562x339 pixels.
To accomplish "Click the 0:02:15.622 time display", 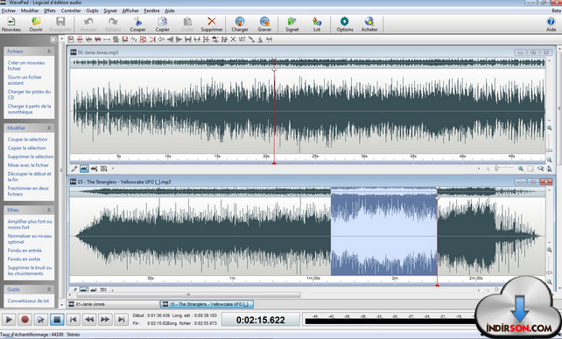I will point(261,320).
